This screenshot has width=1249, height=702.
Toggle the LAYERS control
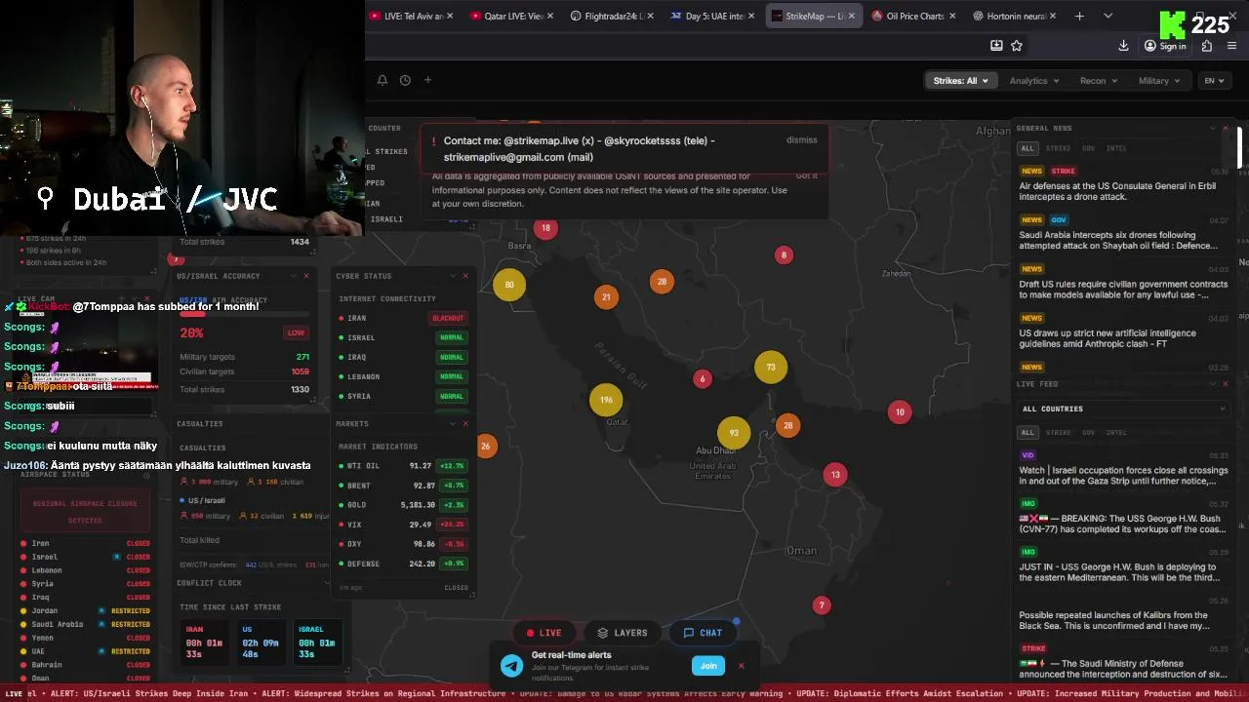coord(623,633)
